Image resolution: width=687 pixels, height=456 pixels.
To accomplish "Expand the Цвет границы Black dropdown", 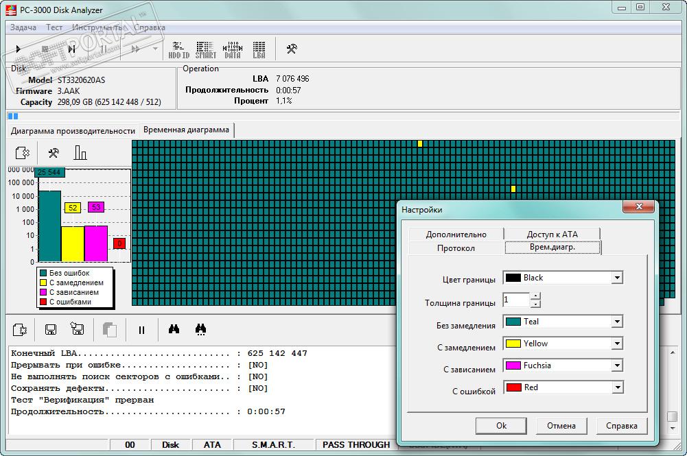I will (x=617, y=278).
